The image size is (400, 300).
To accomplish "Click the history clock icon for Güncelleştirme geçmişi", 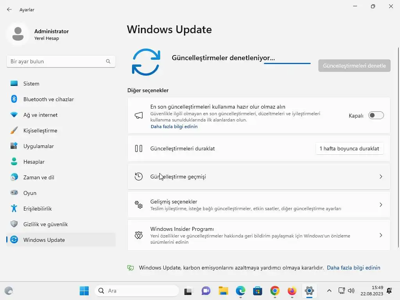I will 139,177.
